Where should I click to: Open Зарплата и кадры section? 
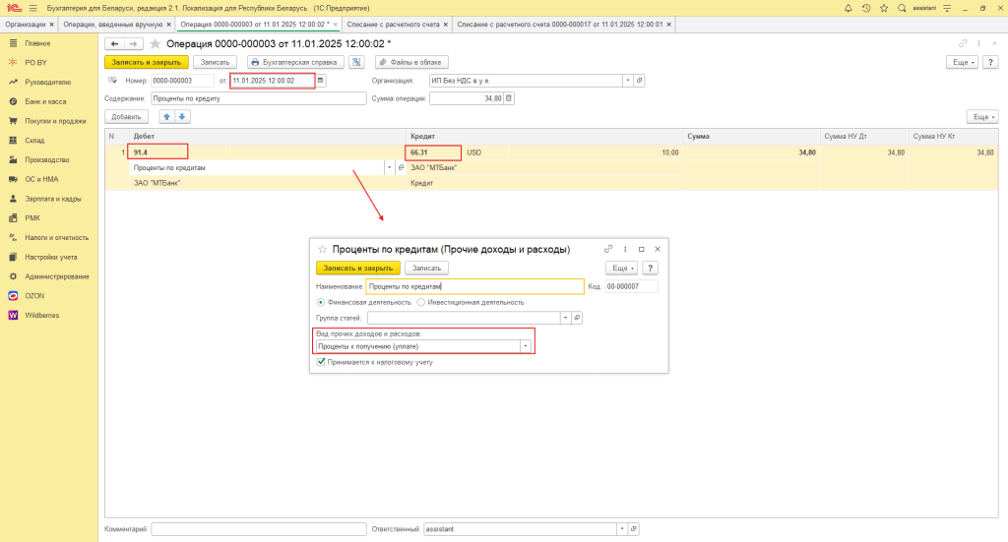(x=53, y=199)
